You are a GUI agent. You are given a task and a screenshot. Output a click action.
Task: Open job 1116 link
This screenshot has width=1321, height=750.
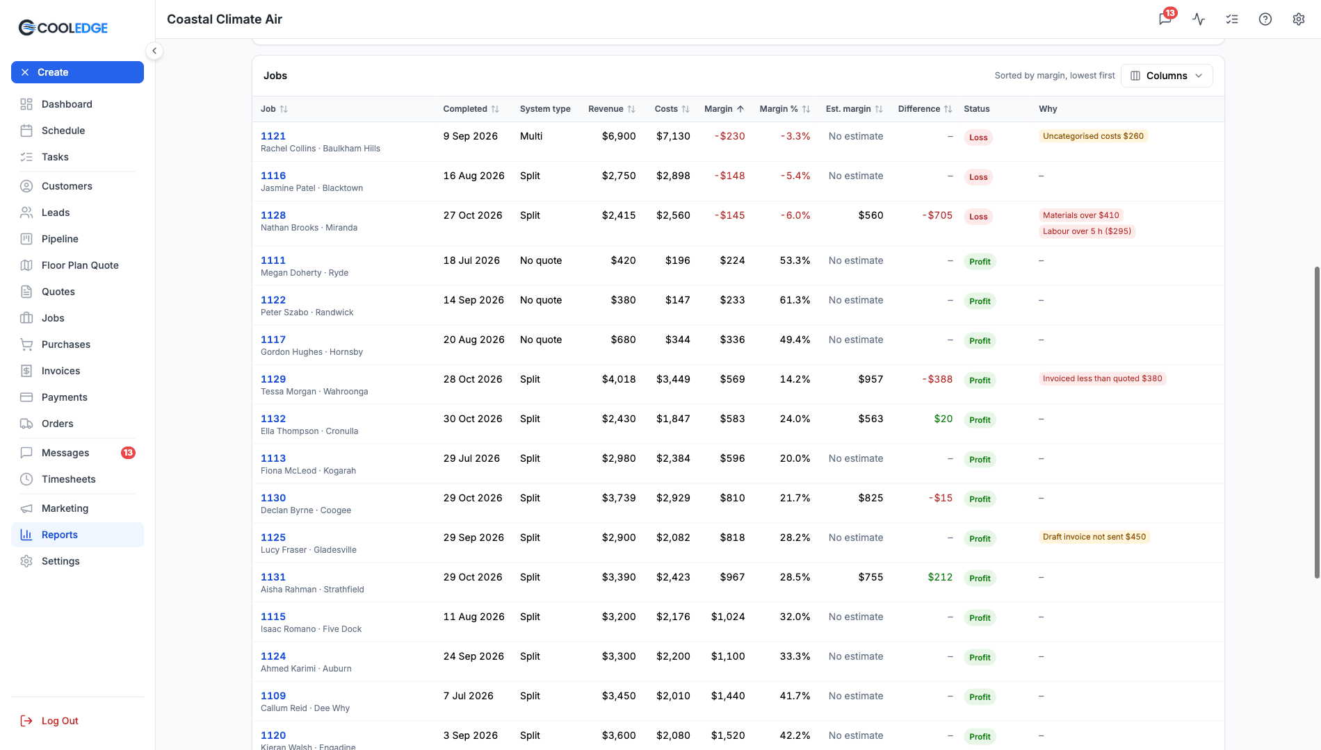(x=273, y=176)
